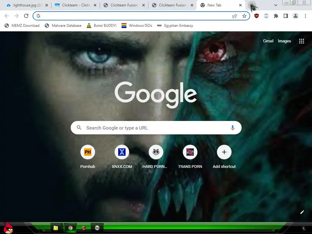Open the Google apps grid
This screenshot has width=312, height=234.
(x=301, y=41)
